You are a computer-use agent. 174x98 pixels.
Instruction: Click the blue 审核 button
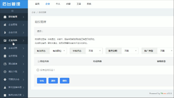point(42,81)
